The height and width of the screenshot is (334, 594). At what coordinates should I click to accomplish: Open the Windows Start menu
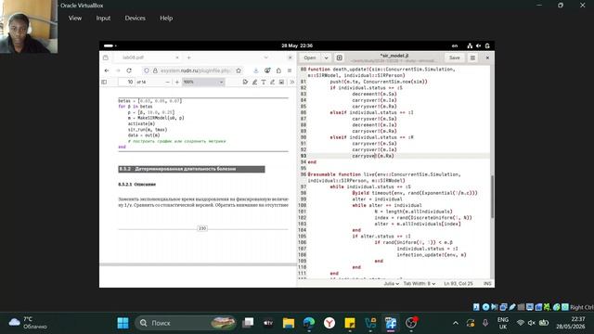pyautogui.click(x=123, y=323)
